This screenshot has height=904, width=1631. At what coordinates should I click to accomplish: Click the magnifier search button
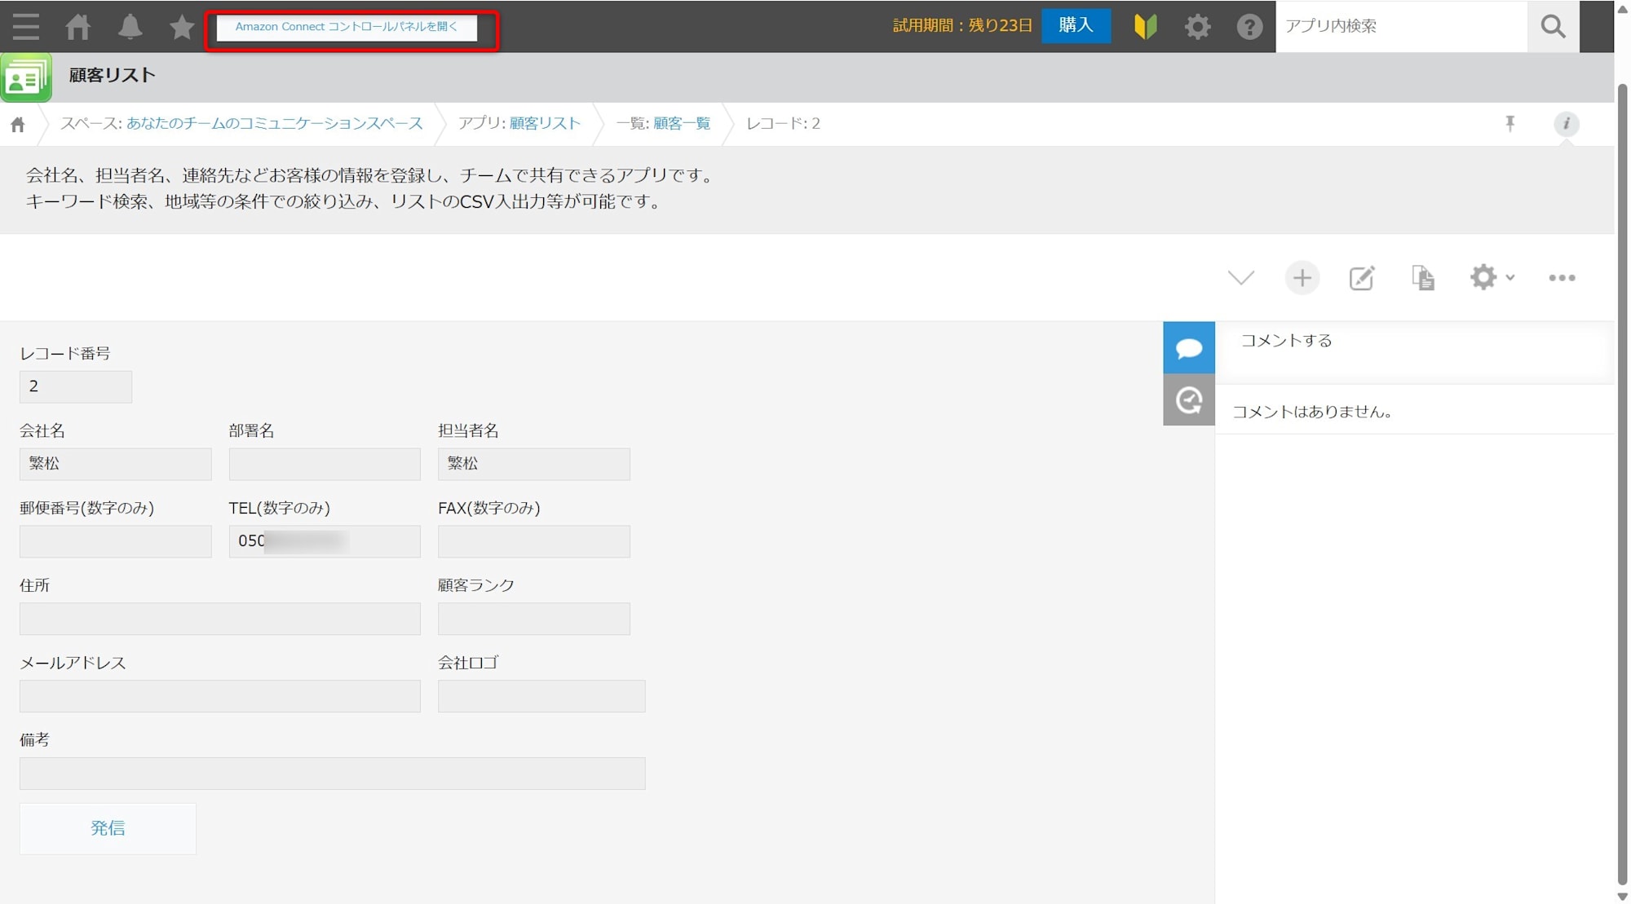click(x=1553, y=26)
